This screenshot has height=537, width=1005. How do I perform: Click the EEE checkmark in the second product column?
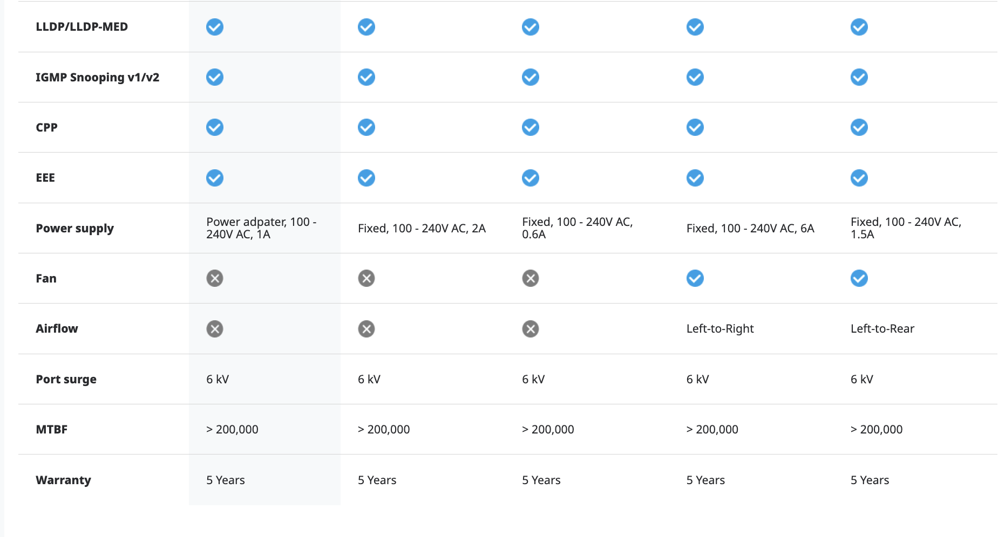[366, 178]
